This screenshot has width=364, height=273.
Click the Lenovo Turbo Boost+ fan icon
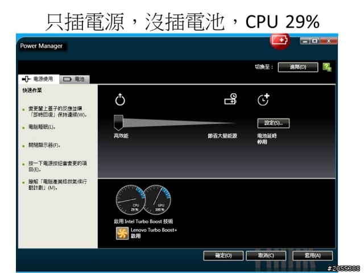[122, 233]
